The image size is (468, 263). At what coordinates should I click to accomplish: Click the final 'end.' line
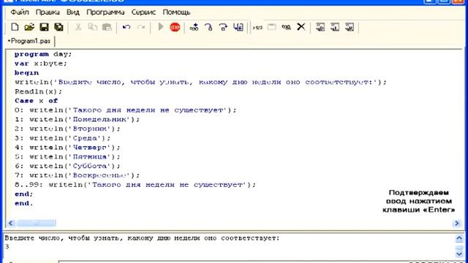(x=24, y=203)
